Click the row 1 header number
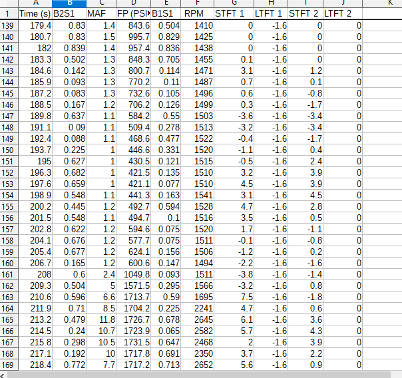 coord(9,13)
